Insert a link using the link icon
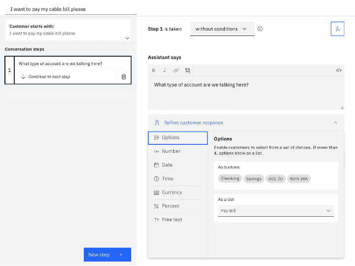This screenshot has height=266, width=355. [x=176, y=70]
